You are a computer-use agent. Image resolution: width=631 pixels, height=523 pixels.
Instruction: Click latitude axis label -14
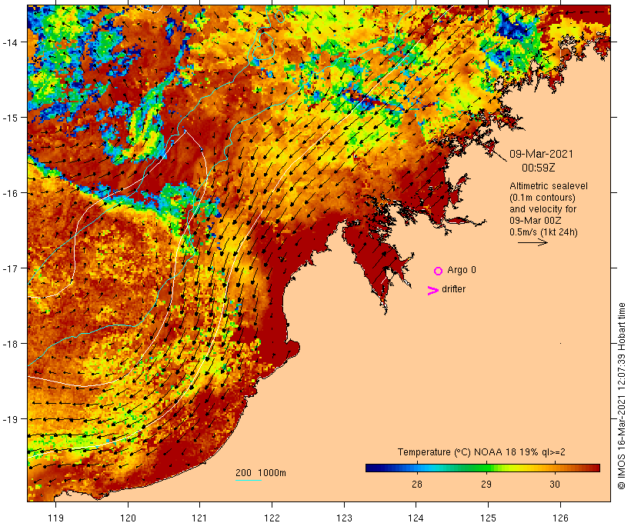click(x=10, y=42)
